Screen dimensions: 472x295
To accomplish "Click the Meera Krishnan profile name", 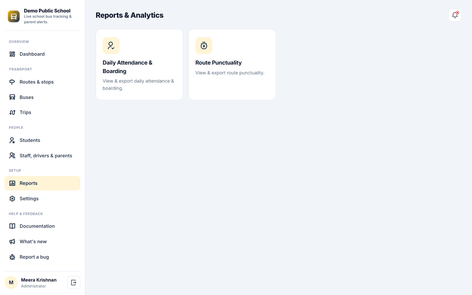I will 39,280.
